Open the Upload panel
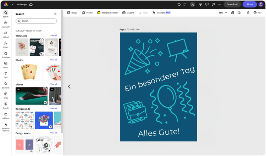 6,35
